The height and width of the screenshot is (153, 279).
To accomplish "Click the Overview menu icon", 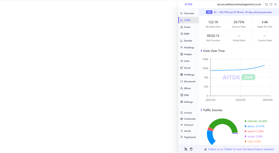I will point(182,13).
